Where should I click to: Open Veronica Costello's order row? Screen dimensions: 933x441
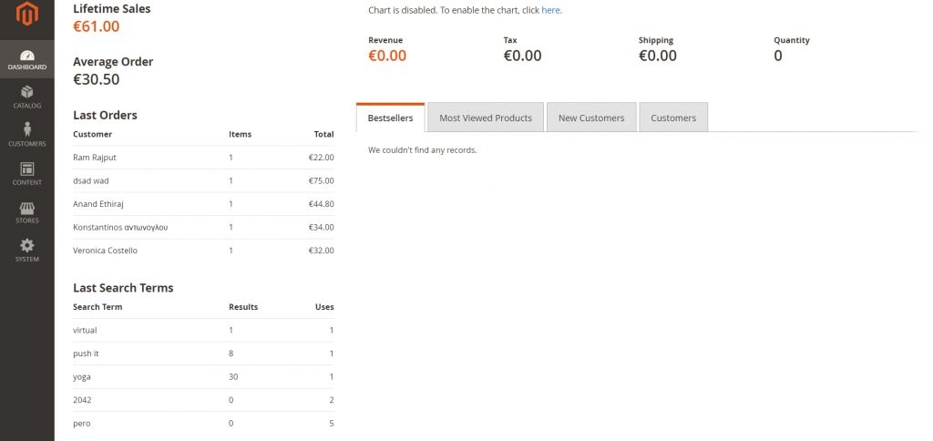click(x=203, y=251)
